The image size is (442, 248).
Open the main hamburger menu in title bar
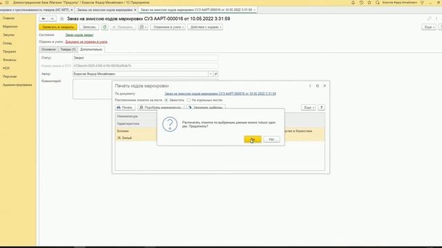coord(7,3)
